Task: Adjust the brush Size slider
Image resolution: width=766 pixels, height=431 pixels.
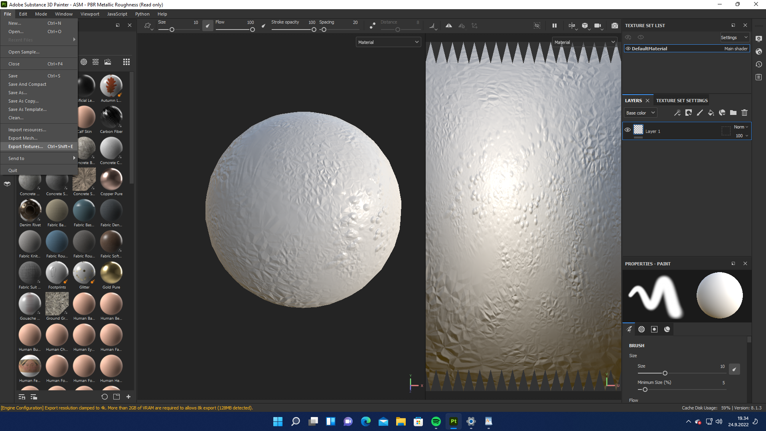Action: 665,373
